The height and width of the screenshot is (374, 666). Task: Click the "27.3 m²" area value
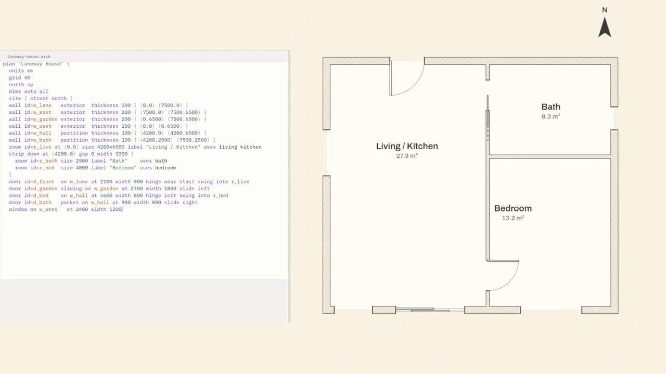pyautogui.click(x=407, y=156)
